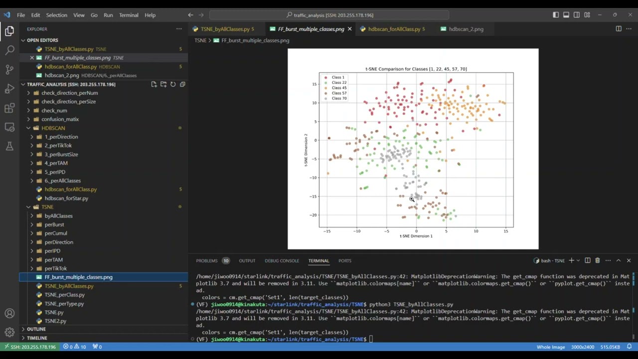Image resolution: width=638 pixels, height=359 pixels.
Task: Open the Extensions view
Action: pyautogui.click(x=9, y=108)
